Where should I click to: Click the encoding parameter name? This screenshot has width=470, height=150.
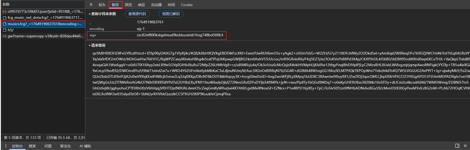tap(97, 29)
